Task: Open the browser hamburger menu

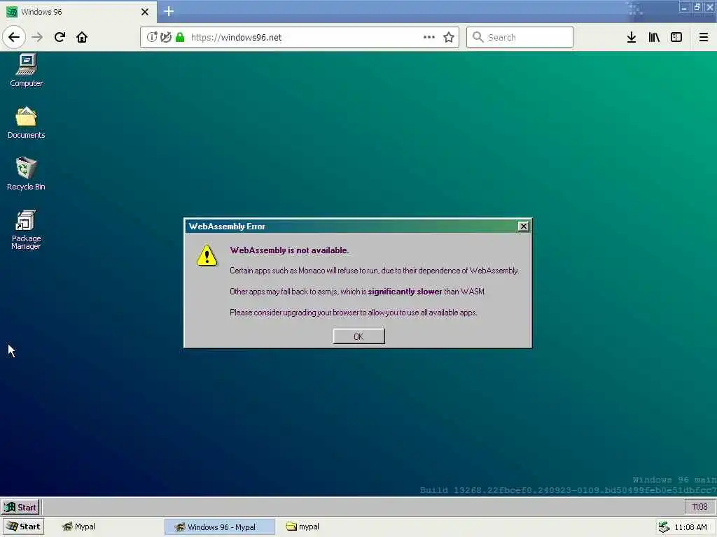Action: point(704,37)
